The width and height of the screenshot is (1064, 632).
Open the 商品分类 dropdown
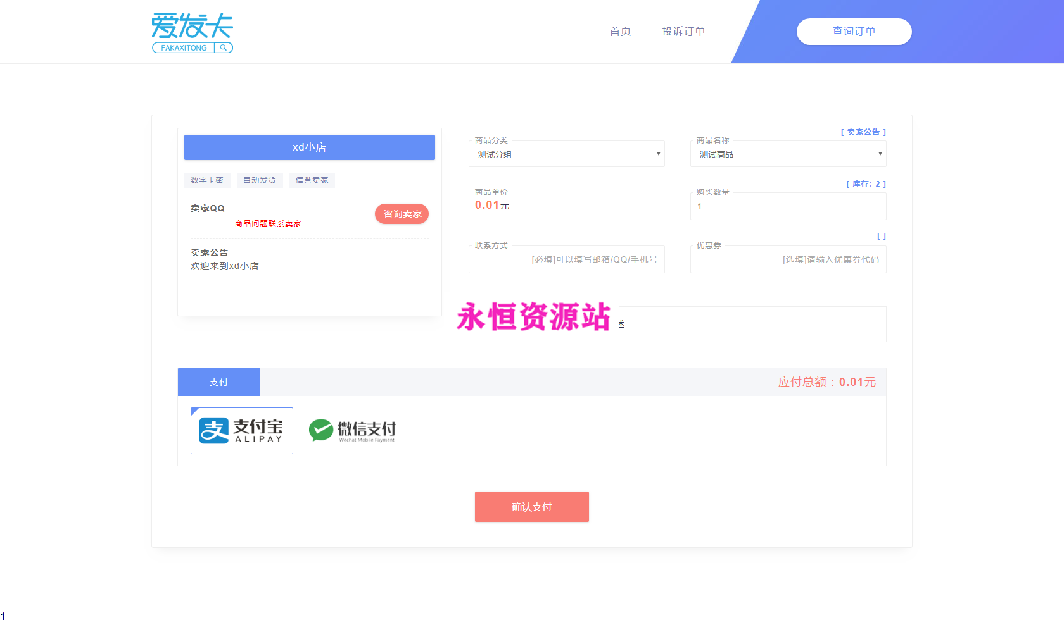567,154
